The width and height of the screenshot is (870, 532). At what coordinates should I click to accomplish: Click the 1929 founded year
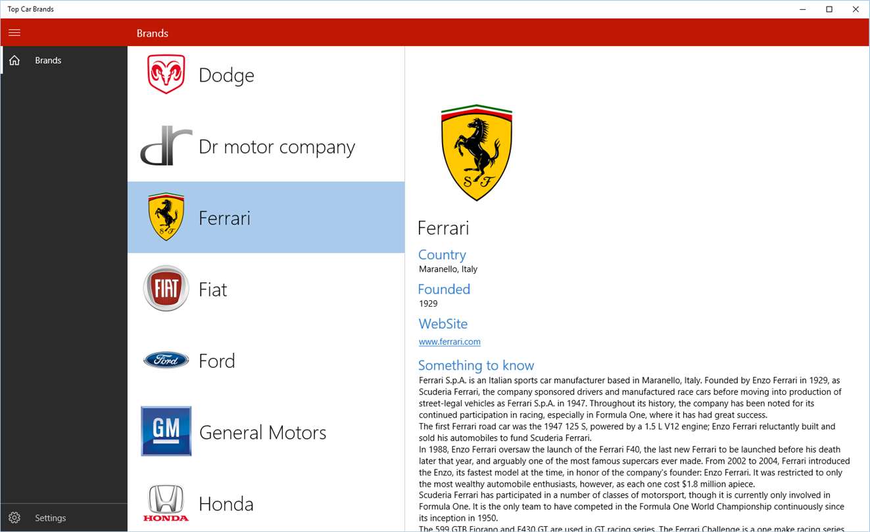(x=428, y=303)
